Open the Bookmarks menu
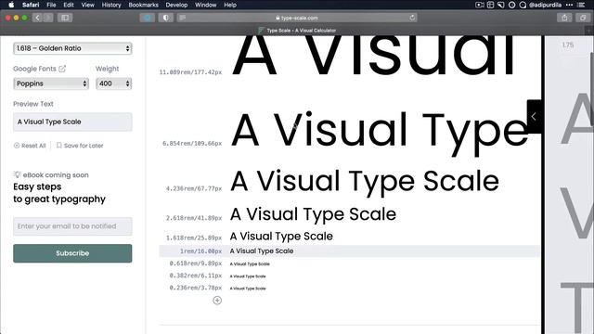 pyautogui.click(x=144, y=5)
